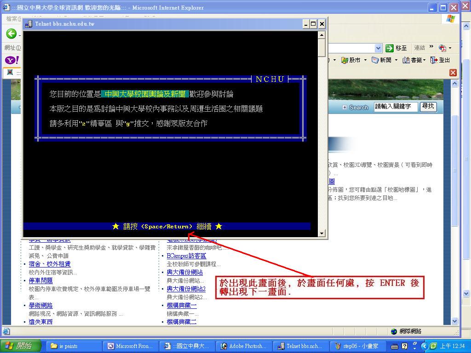Click the language bar help question icon

point(405,347)
